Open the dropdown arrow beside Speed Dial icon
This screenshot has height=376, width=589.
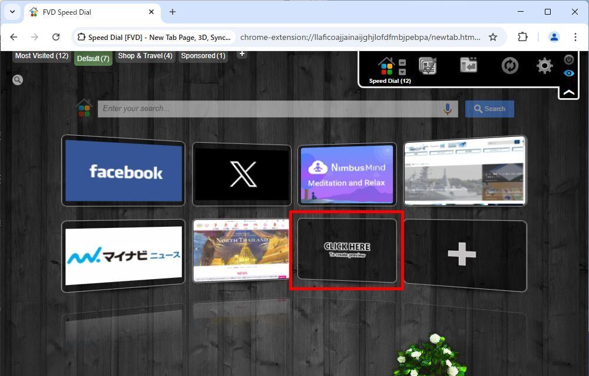402,72
